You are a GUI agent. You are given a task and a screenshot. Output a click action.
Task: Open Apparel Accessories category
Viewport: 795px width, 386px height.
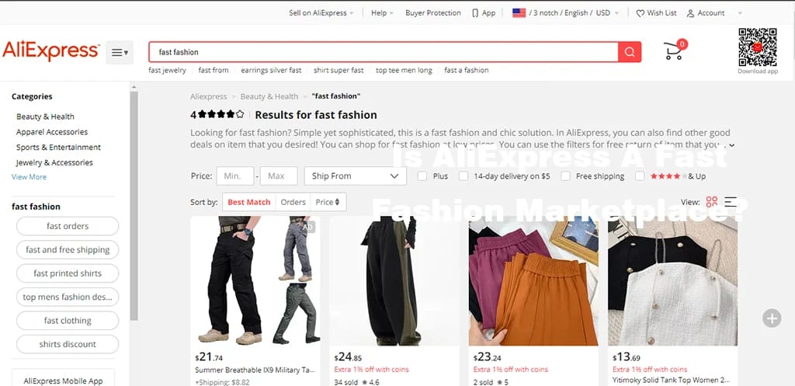pyautogui.click(x=52, y=132)
